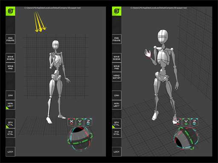Click the green logo in left window
Image resolution: width=218 pixels, height=163 pixels.
coord(10,11)
